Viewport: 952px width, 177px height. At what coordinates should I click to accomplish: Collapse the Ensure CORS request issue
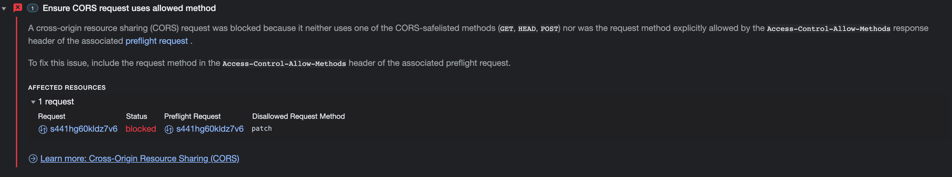pyautogui.click(x=4, y=7)
